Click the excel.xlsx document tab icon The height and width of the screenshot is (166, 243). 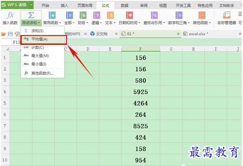[185, 34]
